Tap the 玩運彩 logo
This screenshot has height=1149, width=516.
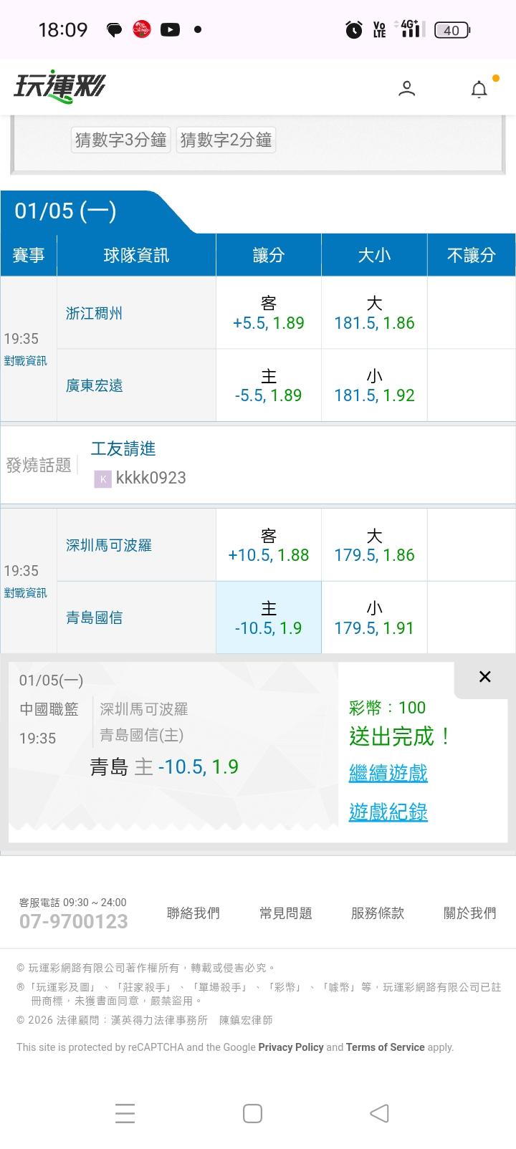[x=59, y=87]
